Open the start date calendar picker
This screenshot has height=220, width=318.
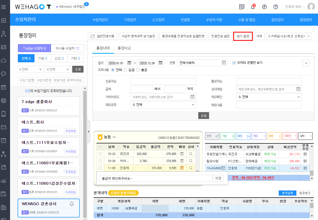[129, 63]
